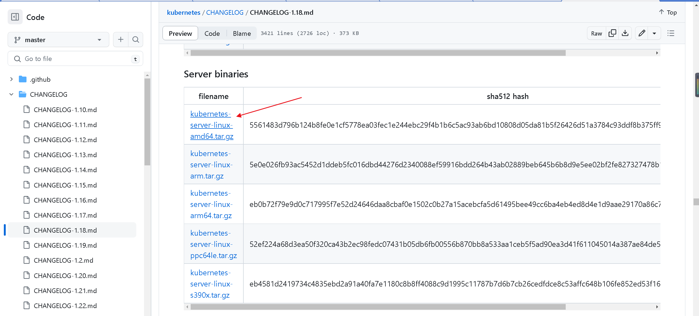Open the .github folder
The image size is (699, 316).
click(40, 79)
